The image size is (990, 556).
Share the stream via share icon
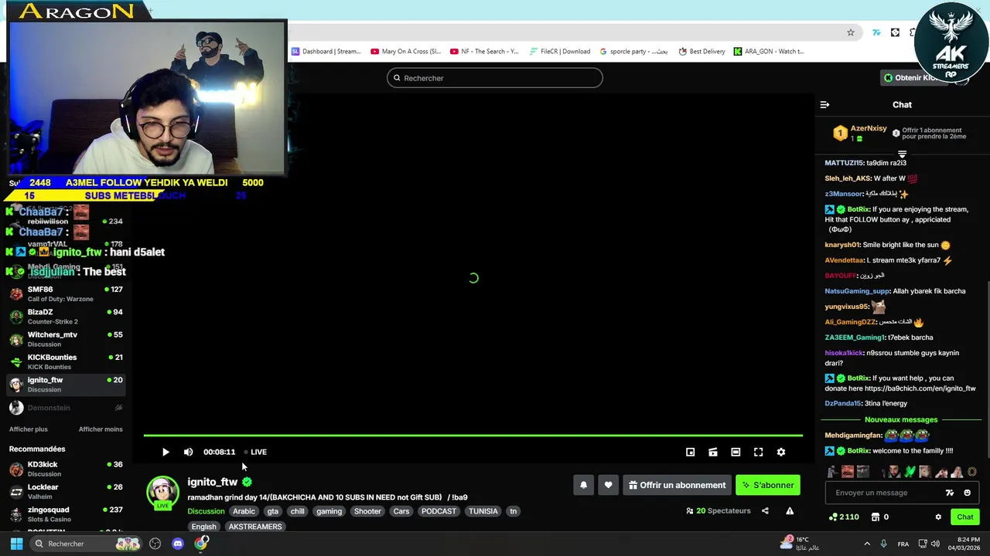pyautogui.click(x=765, y=510)
